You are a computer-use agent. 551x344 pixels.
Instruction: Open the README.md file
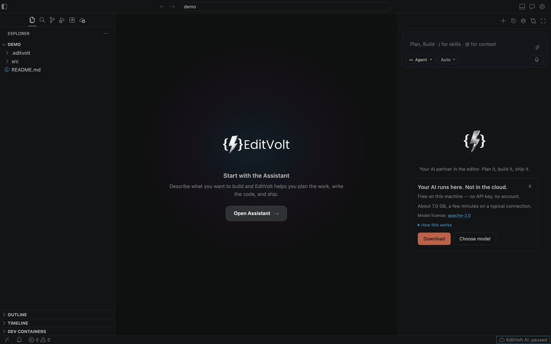tap(57, 69)
